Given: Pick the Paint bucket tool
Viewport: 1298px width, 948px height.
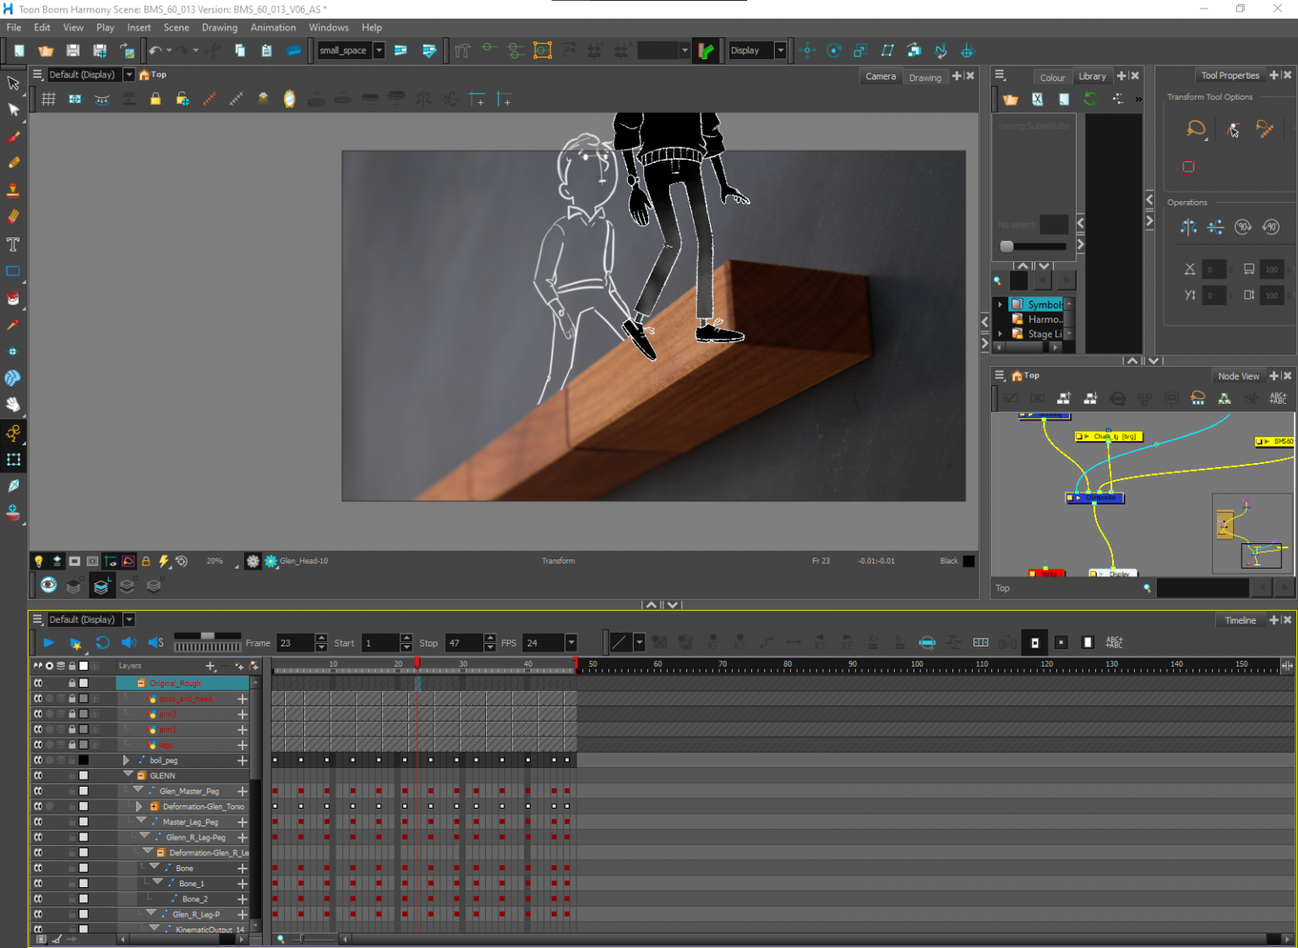Looking at the screenshot, I should tap(14, 298).
